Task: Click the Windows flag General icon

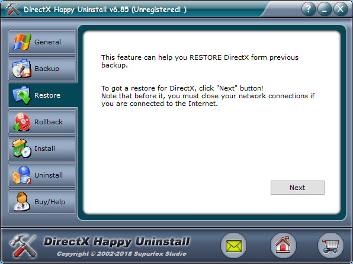Action: coord(21,42)
